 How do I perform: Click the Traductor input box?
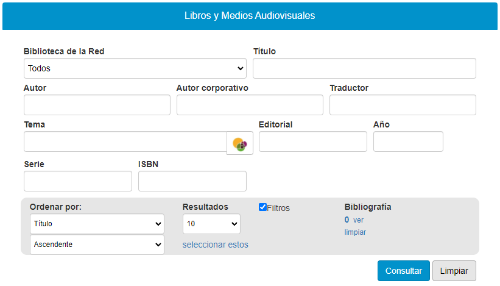tap(403, 105)
